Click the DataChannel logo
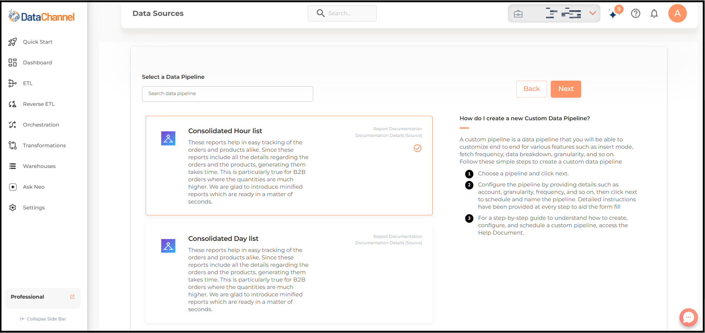This screenshot has height=333, width=705. (x=42, y=16)
